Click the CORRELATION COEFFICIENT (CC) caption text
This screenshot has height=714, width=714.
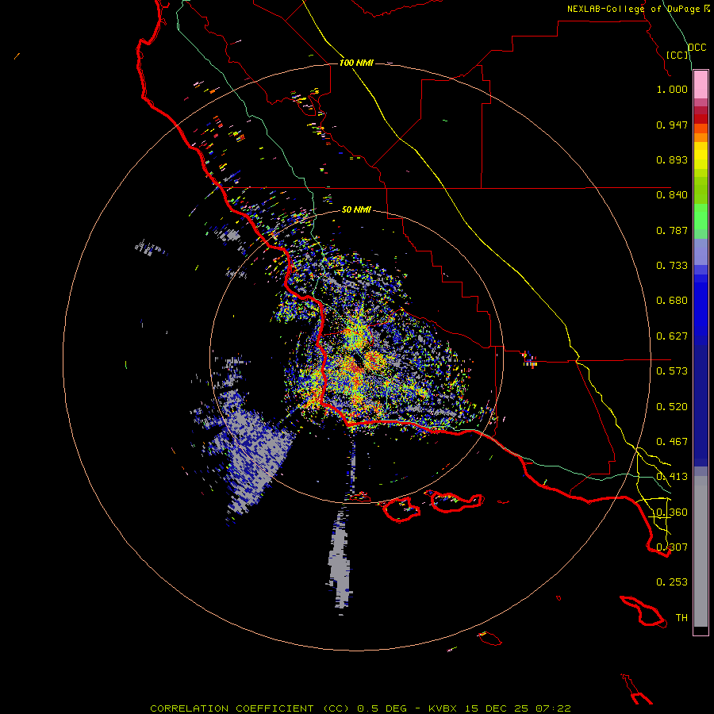point(250,708)
